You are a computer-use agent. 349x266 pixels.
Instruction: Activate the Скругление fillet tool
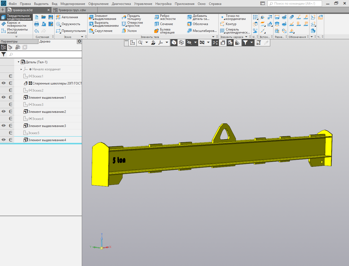click(101, 31)
